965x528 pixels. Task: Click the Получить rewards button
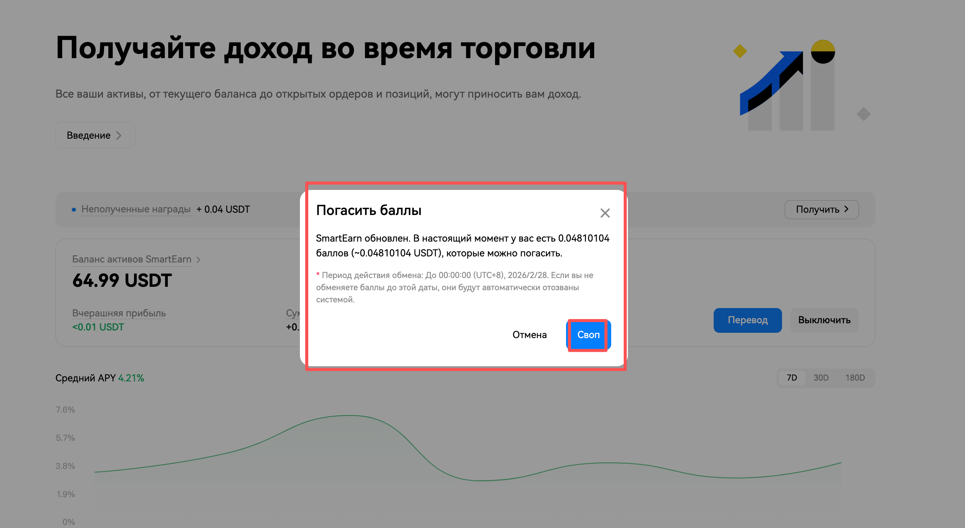point(821,209)
